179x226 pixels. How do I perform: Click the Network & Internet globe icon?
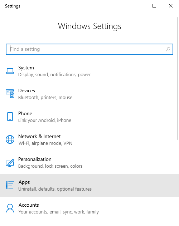pos(10,139)
